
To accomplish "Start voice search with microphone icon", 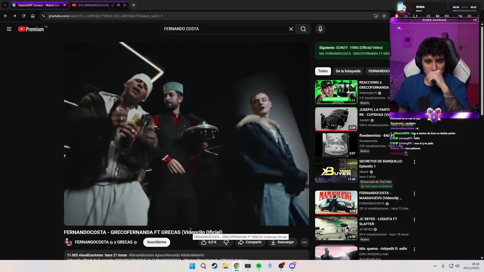I will click(x=320, y=29).
